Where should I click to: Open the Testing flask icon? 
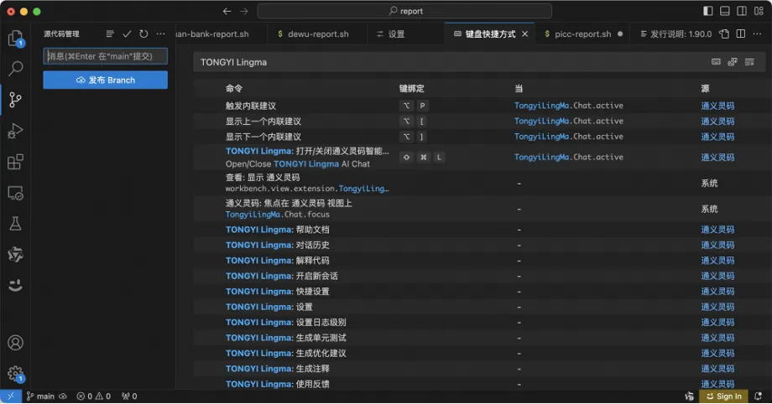click(15, 224)
